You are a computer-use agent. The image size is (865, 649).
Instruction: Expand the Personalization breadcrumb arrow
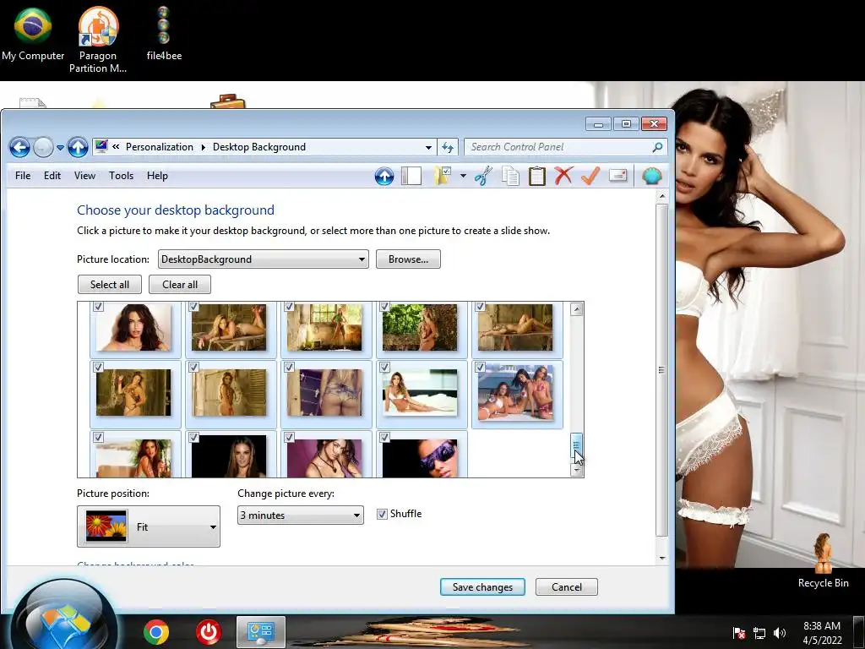pos(203,147)
